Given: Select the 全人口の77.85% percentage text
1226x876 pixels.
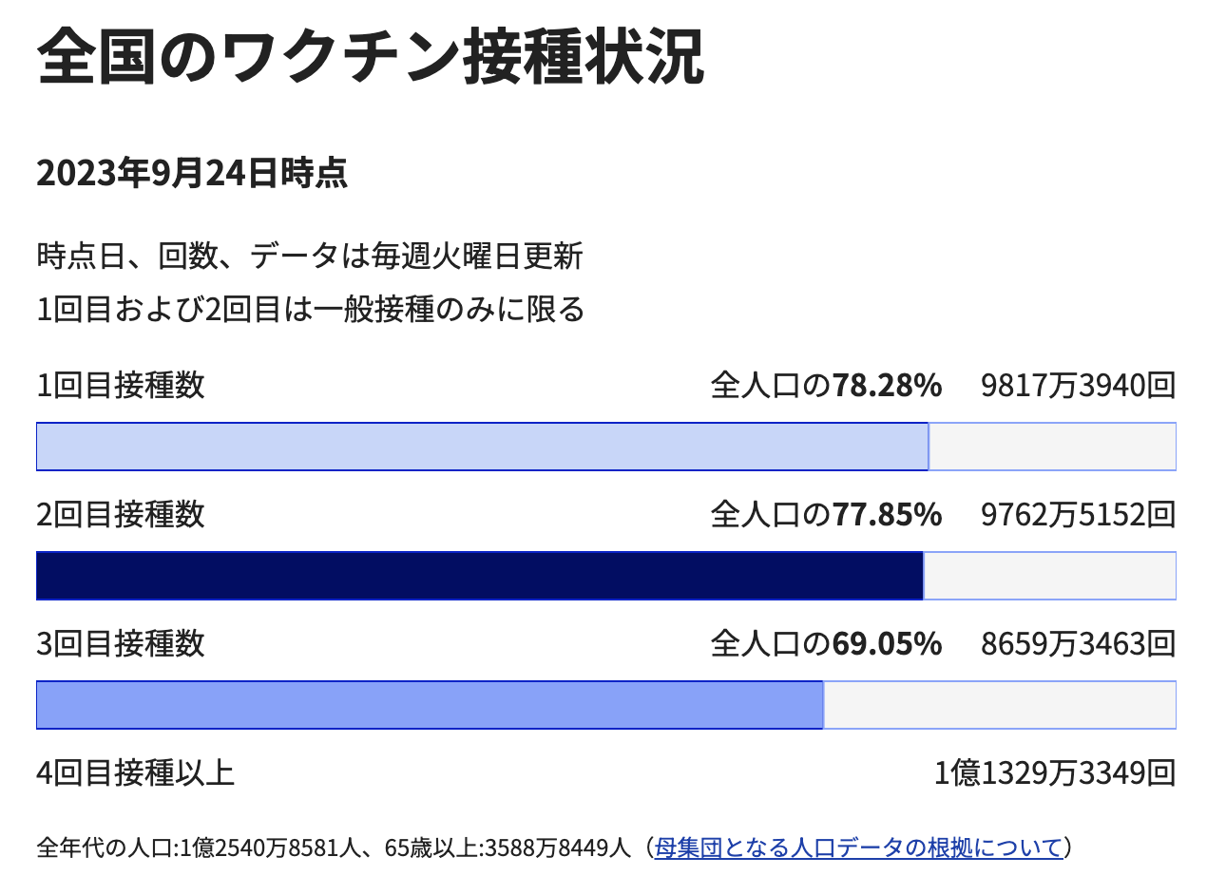Looking at the screenshot, I should click(x=826, y=515).
